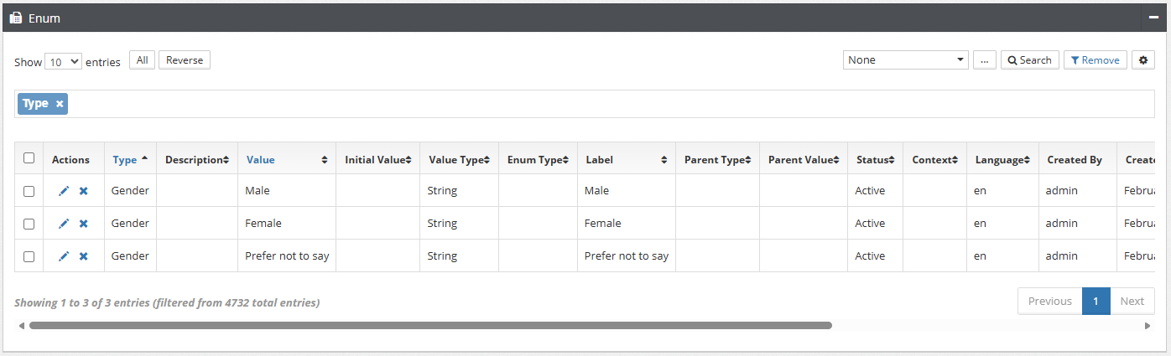The image size is (1171, 356).
Task: Sort table by Label column
Action: coord(626,159)
